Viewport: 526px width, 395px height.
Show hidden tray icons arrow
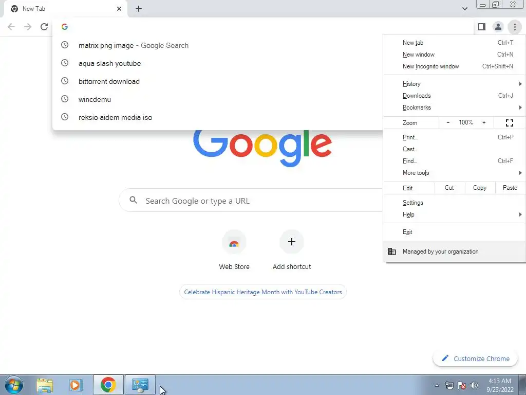coord(437,385)
